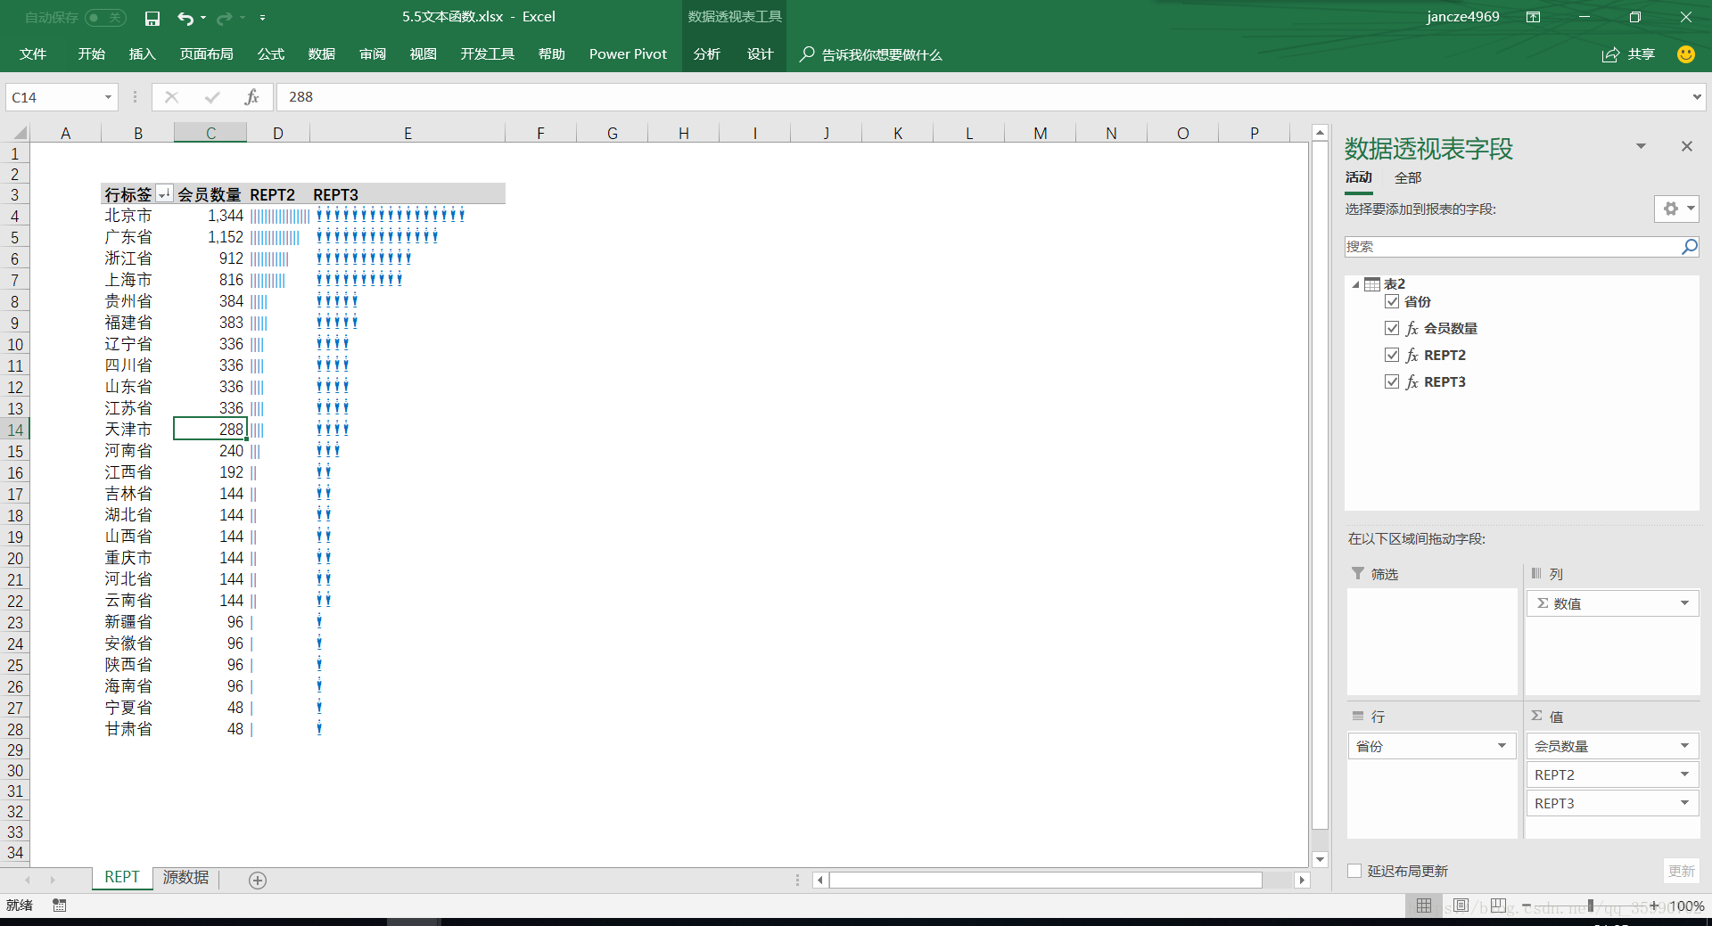Switch to Normal view icon
Viewport: 1712px width, 926px height.
1424,906
